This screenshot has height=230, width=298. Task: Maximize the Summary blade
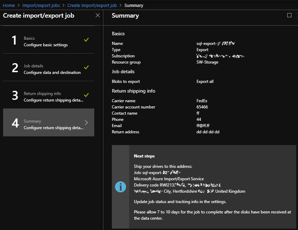[x=289, y=15]
